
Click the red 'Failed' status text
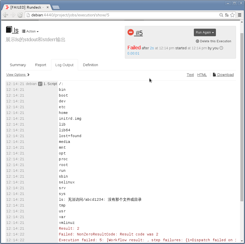click(x=134, y=48)
